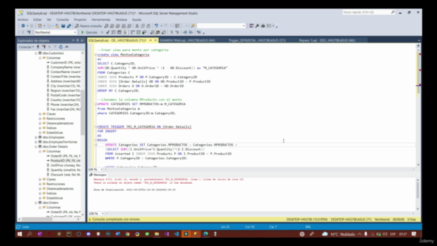Click the Undo arrow icon
437x246 pixels.
(x=156, y=26)
